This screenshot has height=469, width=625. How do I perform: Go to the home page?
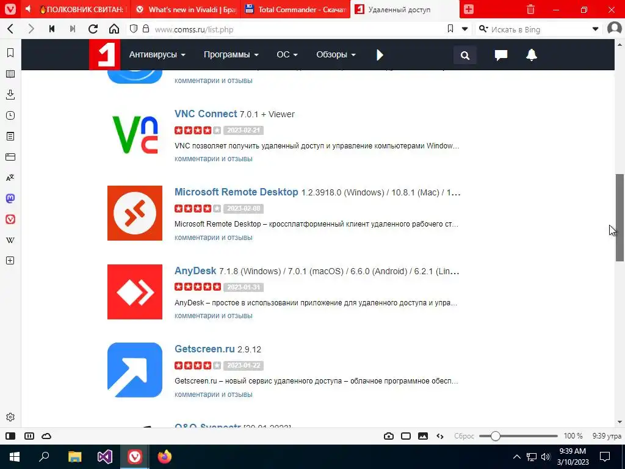tap(114, 29)
